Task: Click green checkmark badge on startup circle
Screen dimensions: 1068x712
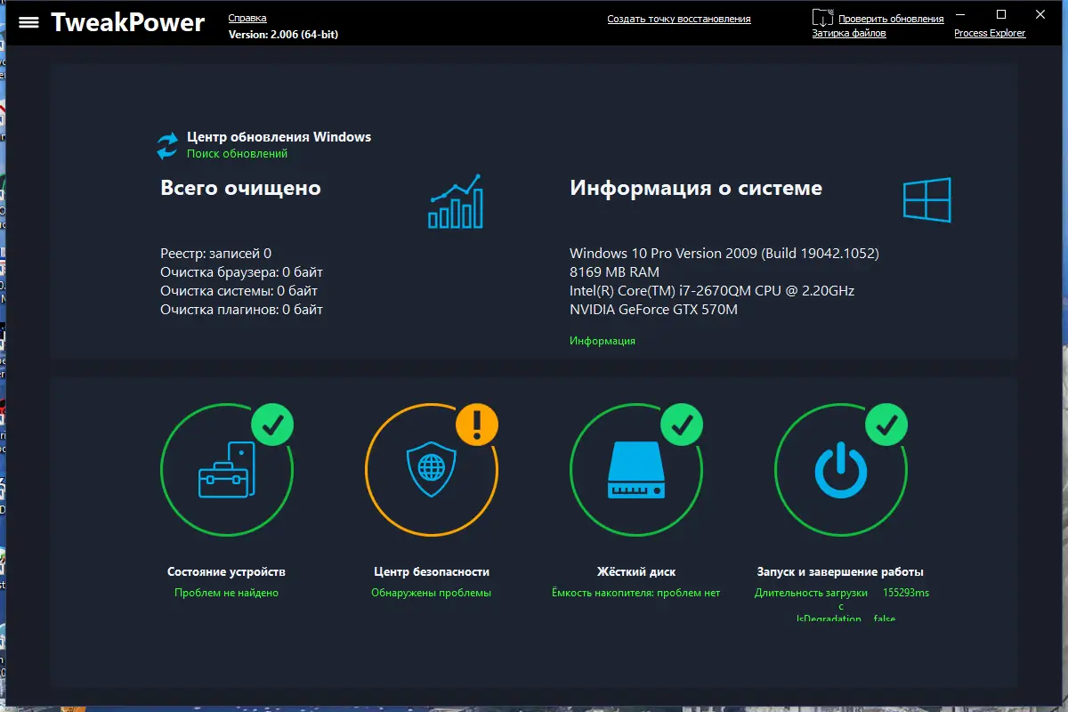Action: [x=887, y=424]
